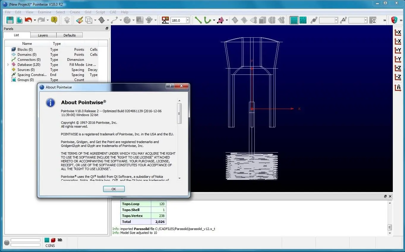Click the normal-vector view icon below -Z
Viewport: 405px width, 252px height.
point(398,88)
